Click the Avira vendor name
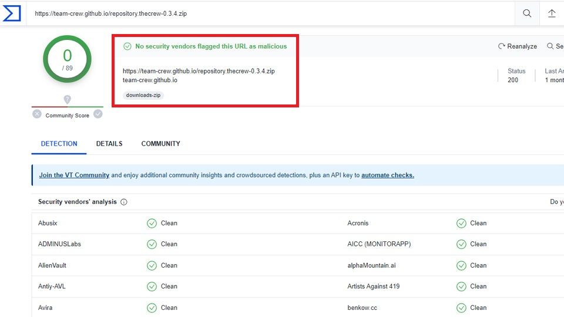Screen dimensions: 564x317 tap(45, 308)
